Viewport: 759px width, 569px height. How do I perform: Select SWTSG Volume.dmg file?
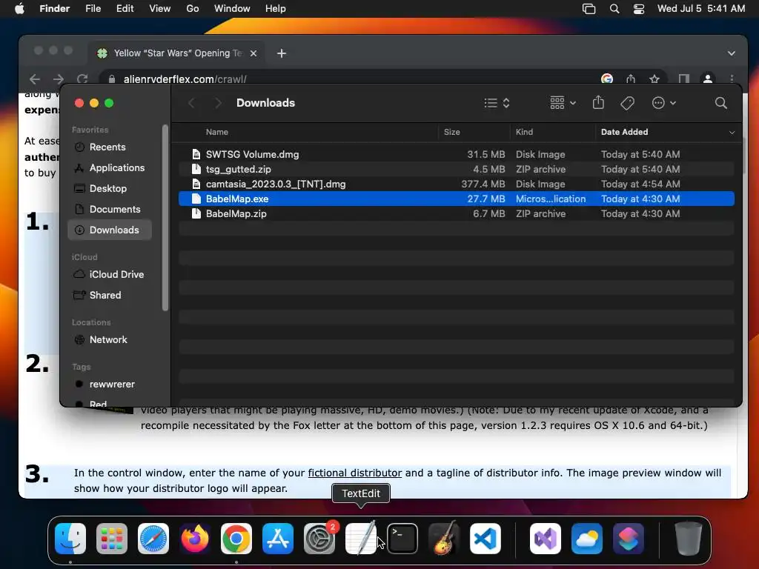457,154
